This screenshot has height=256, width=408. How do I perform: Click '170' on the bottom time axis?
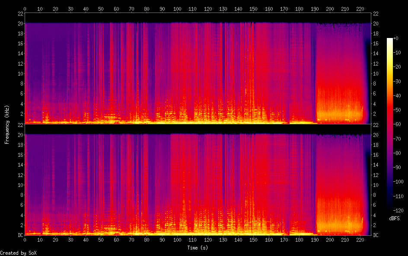click(x=284, y=240)
